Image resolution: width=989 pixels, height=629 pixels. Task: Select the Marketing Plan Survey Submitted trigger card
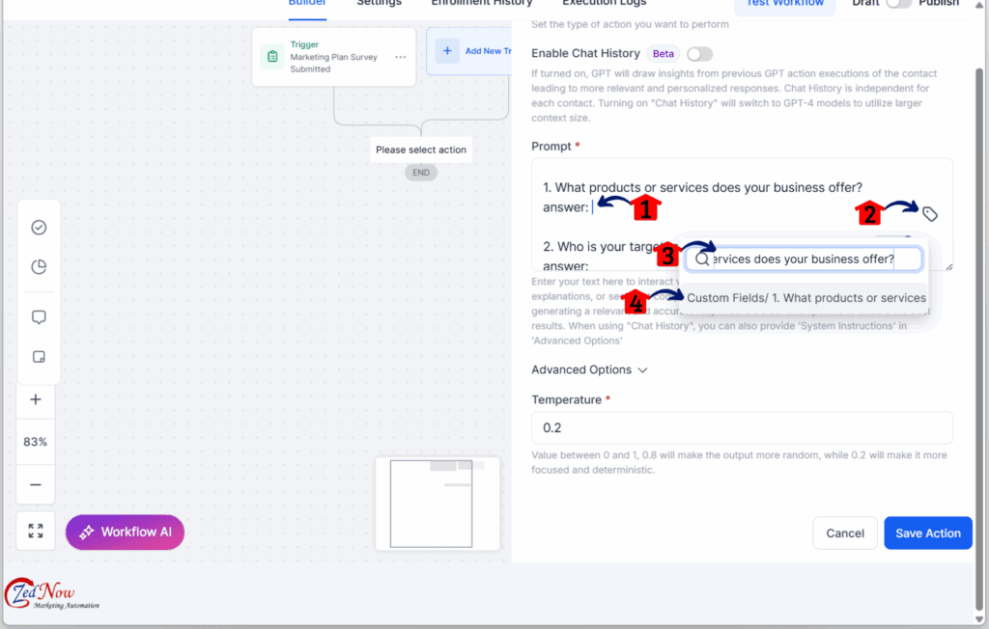pos(333,57)
